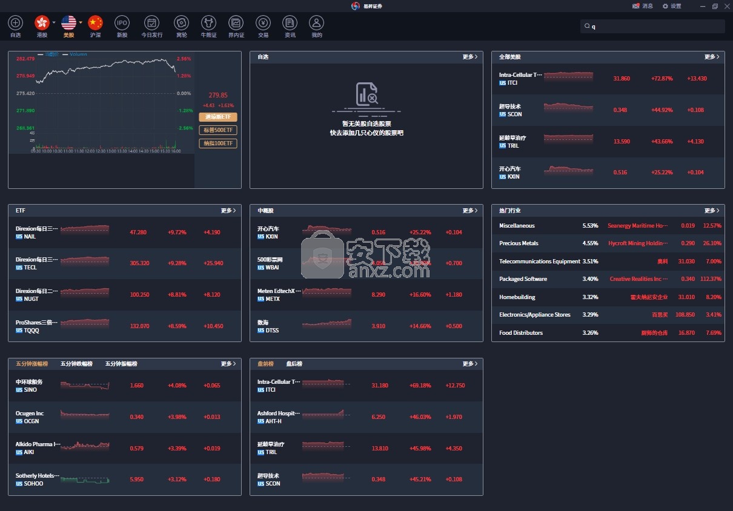Open the 自选 watchlist plus icon
Screen dimensions: 733x511
[x=16, y=23]
